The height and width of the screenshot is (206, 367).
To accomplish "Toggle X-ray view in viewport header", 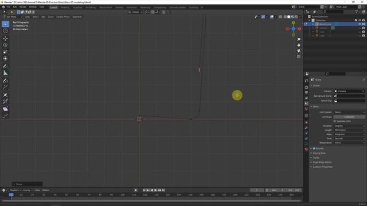I will [280, 17].
